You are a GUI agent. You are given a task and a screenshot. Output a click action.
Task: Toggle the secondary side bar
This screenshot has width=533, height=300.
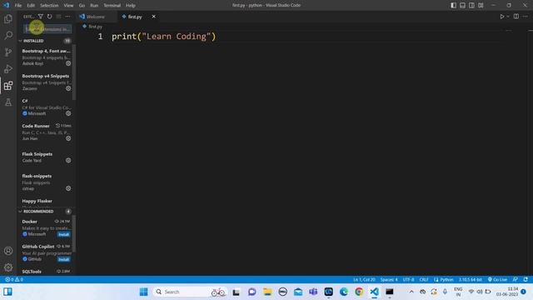coord(472,5)
